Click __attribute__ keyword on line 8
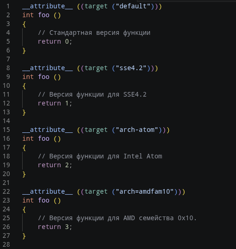 [48, 68]
